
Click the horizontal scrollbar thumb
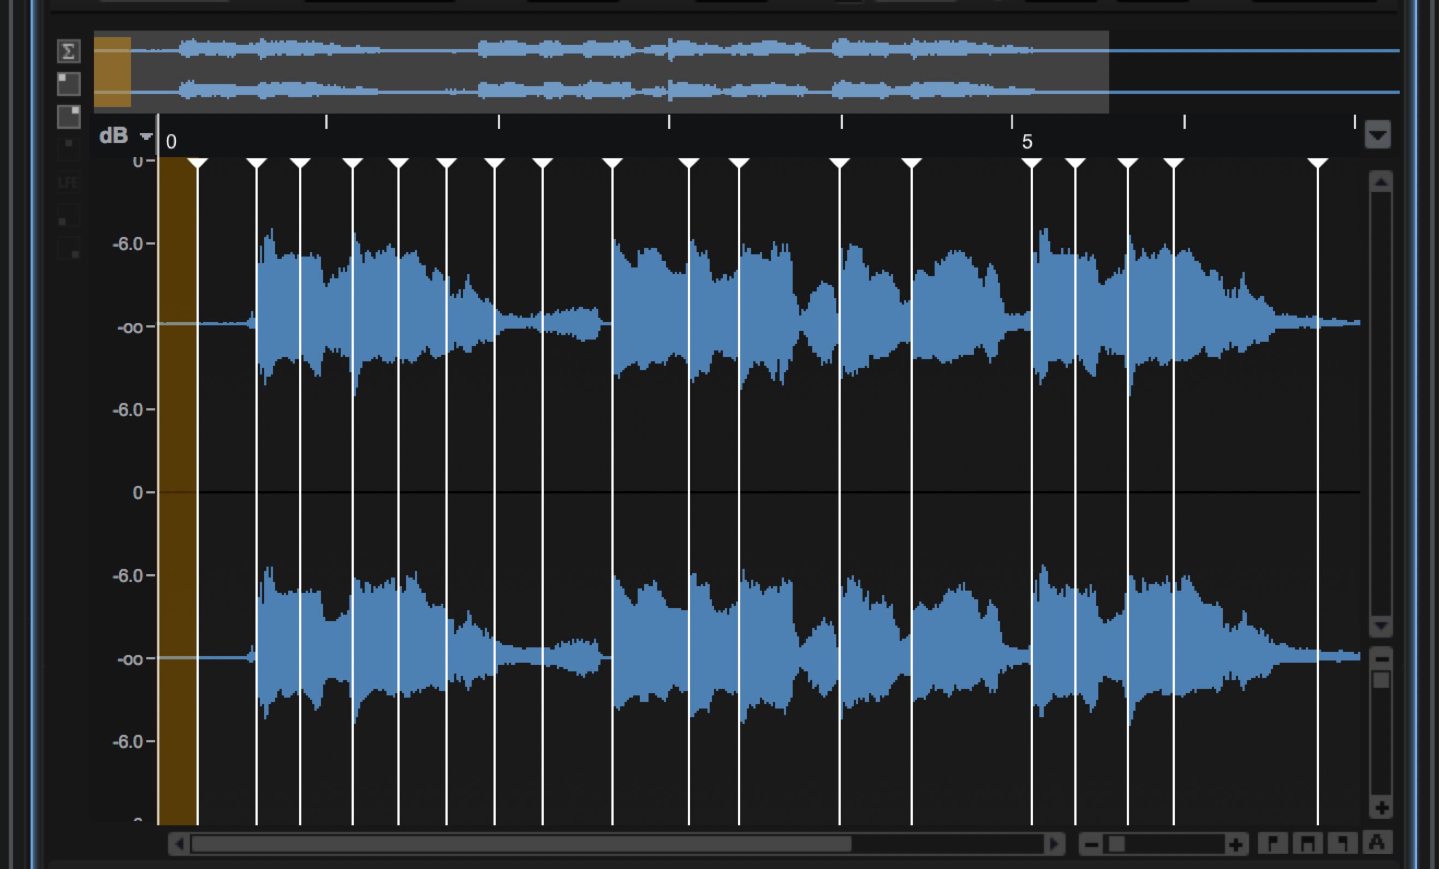(521, 844)
